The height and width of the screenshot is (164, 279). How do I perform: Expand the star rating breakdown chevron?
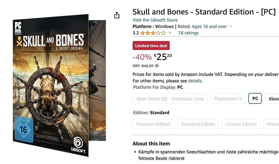[x=170, y=33]
